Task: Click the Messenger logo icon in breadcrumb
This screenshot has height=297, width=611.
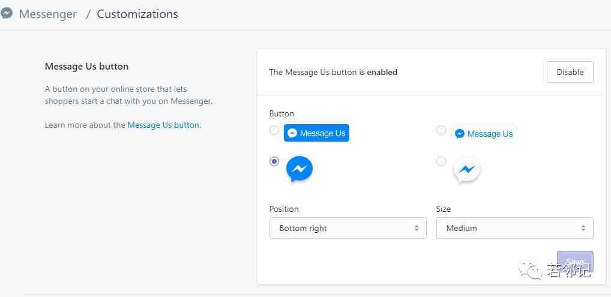Action: [x=6, y=14]
